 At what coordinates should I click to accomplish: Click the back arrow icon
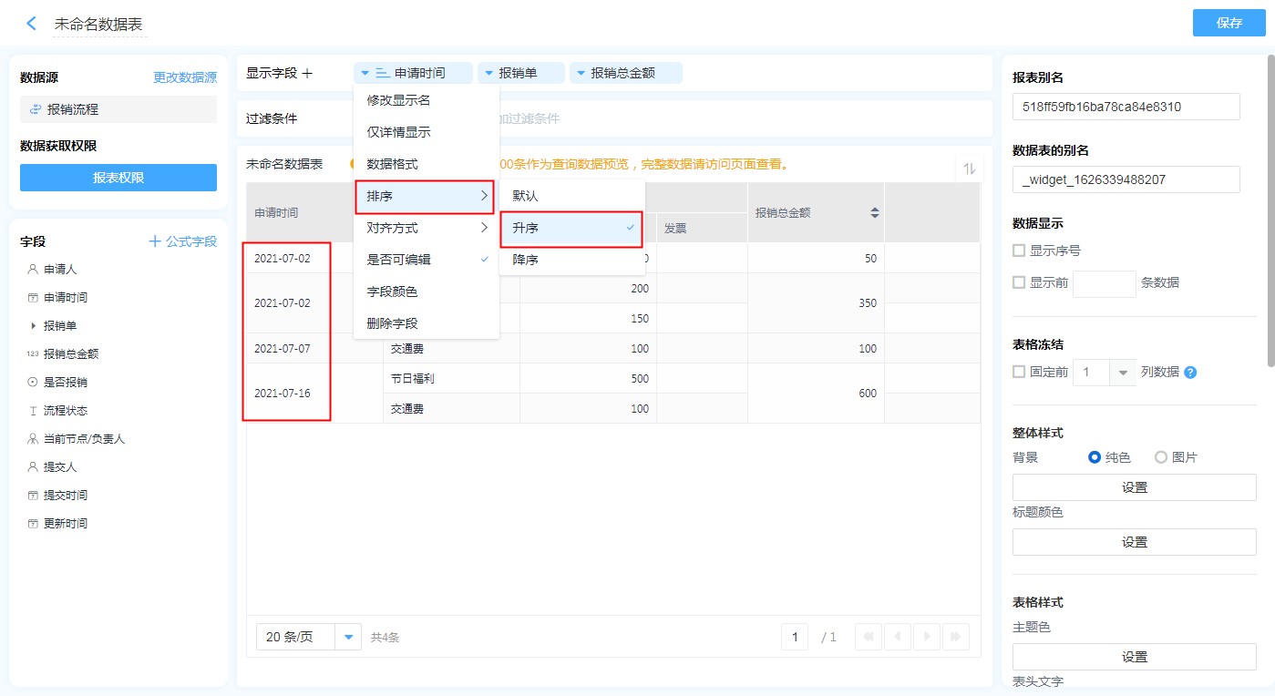(32, 24)
